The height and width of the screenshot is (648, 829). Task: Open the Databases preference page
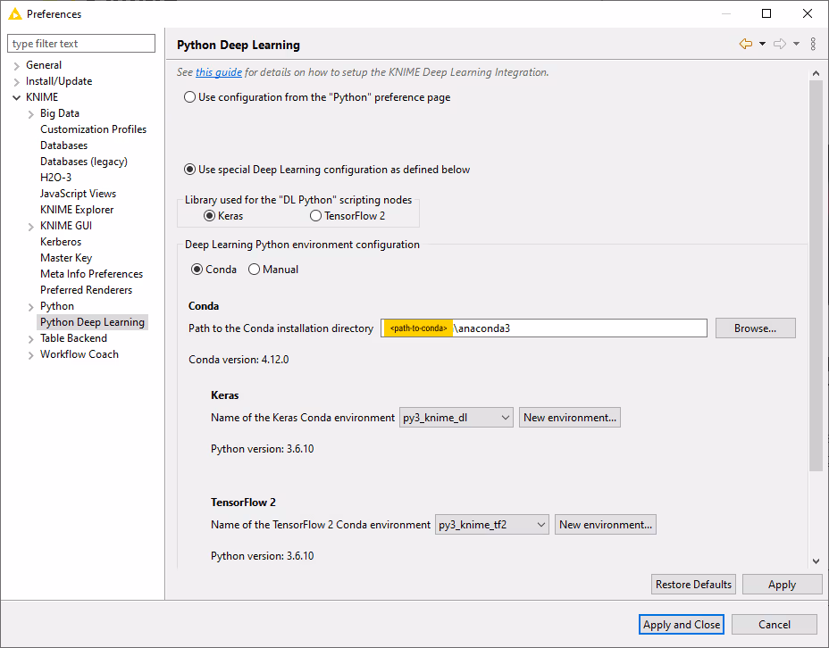63,145
